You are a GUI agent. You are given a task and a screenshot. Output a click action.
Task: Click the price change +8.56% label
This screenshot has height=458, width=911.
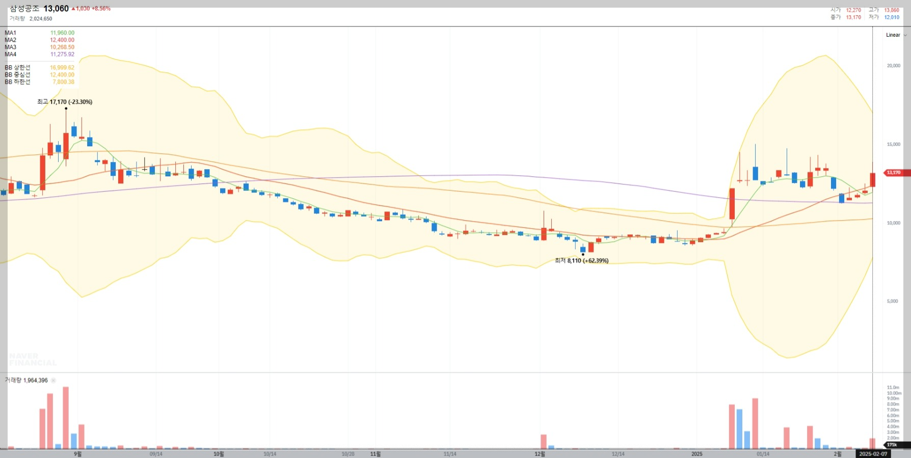point(101,9)
